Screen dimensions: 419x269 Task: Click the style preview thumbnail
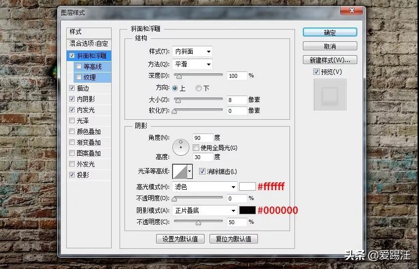pyautogui.click(x=330, y=95)
